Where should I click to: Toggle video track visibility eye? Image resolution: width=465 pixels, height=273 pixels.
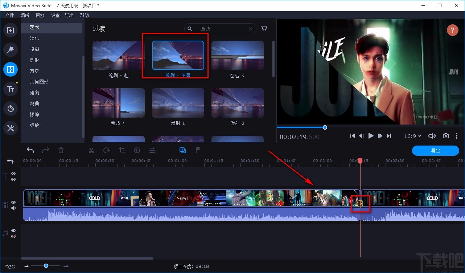click(13, 202)
